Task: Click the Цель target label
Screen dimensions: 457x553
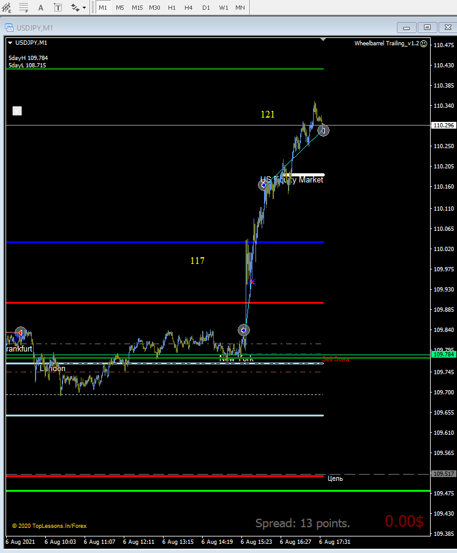Action: (335, 478)
